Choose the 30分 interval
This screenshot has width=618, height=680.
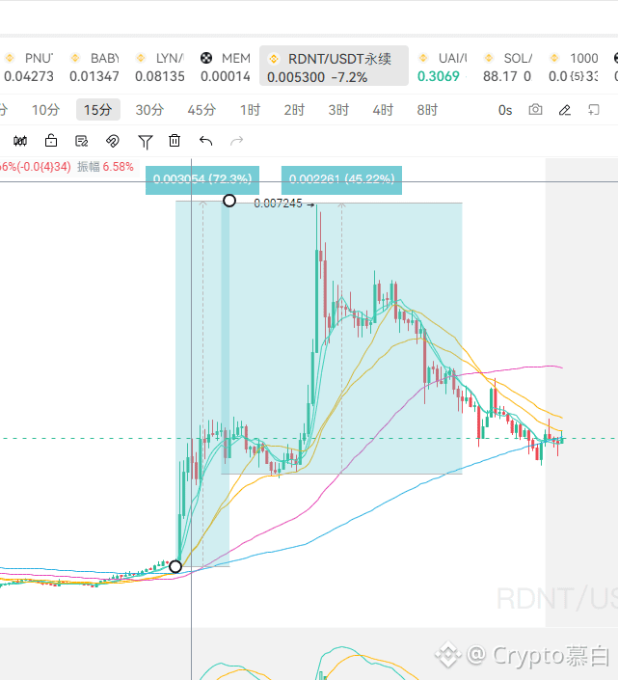pos(149,110)
